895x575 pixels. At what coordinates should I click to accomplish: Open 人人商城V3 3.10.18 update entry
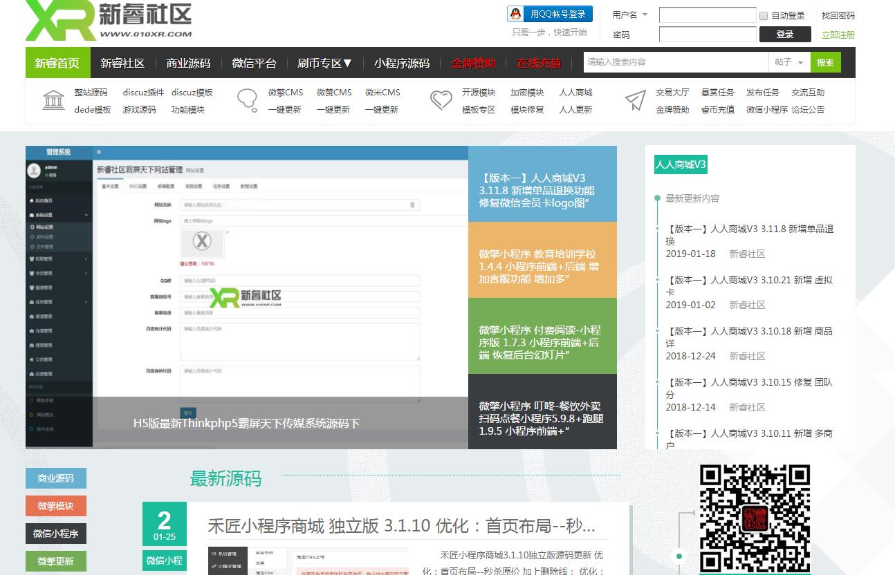point(749,337)
